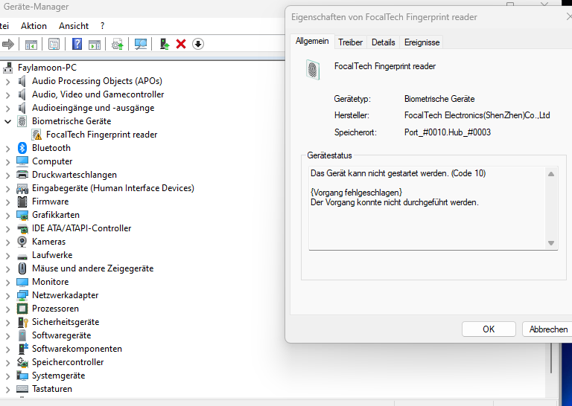Expand Audio, Video und Gamecontroller
572x406 pixels.
pos(7,94)
